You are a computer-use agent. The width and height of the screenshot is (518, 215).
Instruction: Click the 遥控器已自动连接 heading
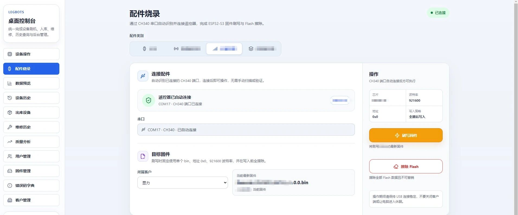175,97
